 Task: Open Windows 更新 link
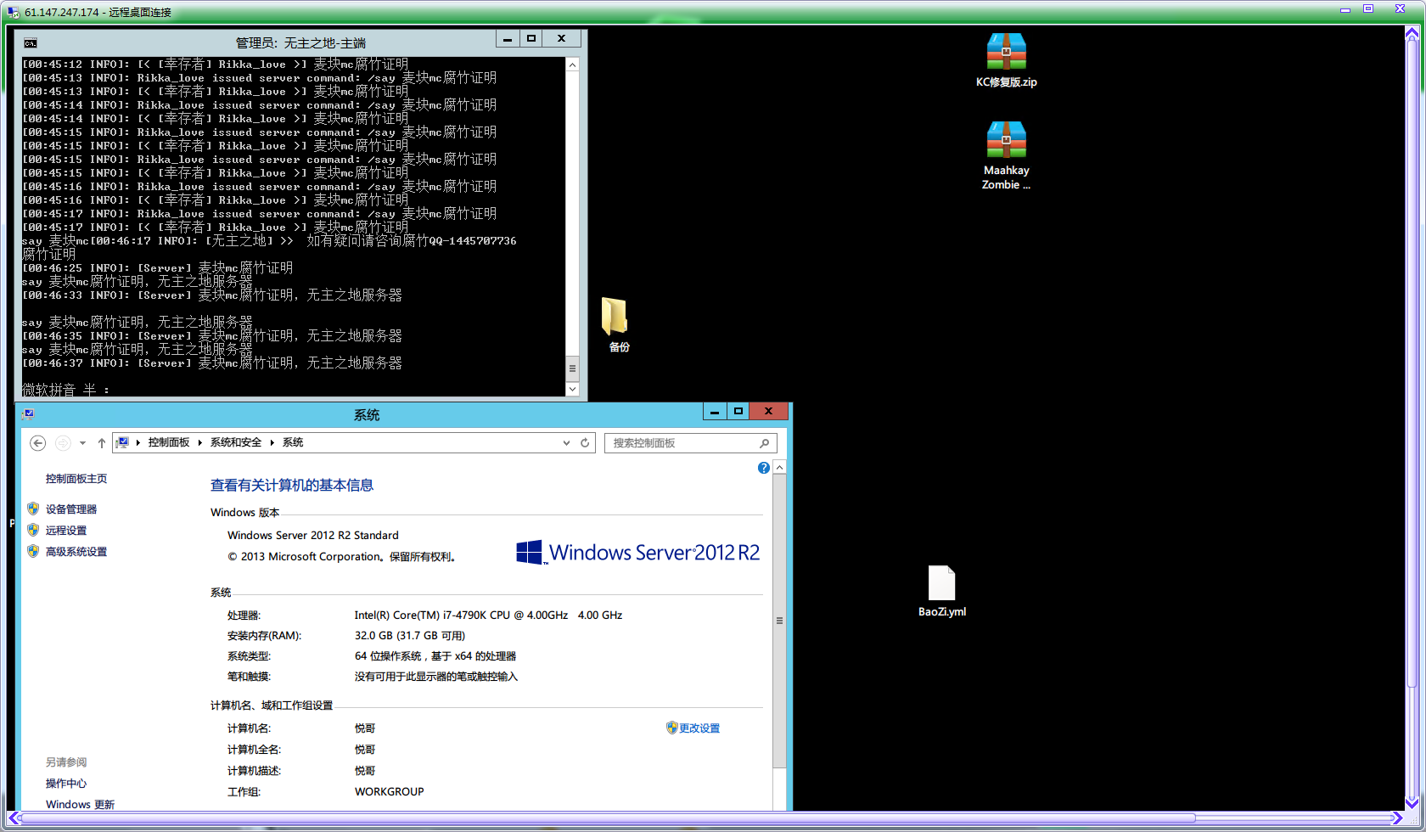[x=80, y=805]
